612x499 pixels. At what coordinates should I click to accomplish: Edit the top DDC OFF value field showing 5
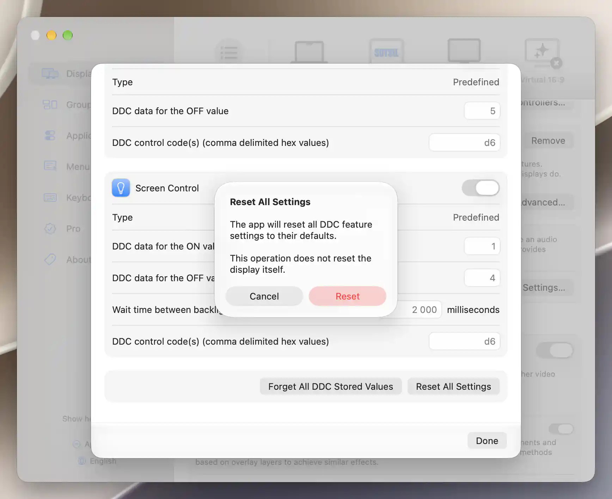click(482, 111)
